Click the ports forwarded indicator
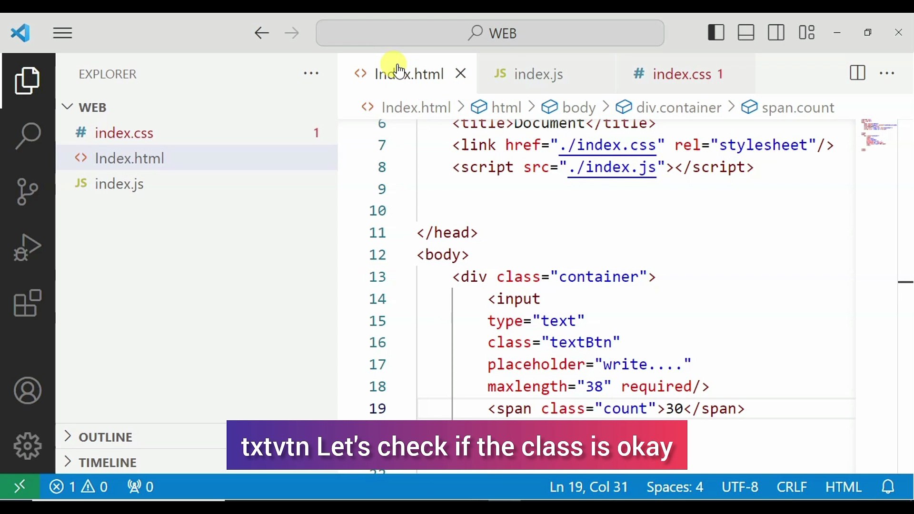This screenshot has height=514, width=914. click(140, 487)
